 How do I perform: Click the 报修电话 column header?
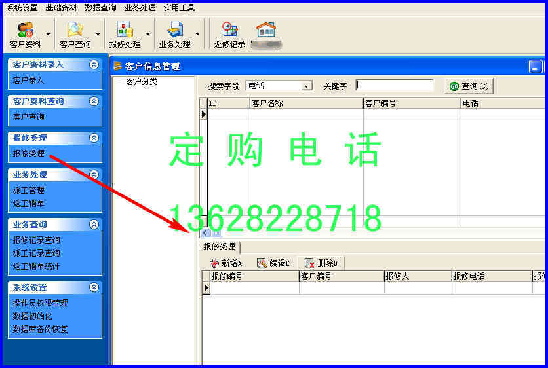pyautogui.click(x=492, y=276)
